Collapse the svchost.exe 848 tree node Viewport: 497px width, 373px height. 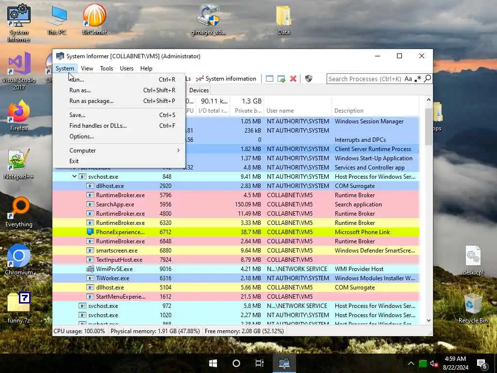[74, 176]
